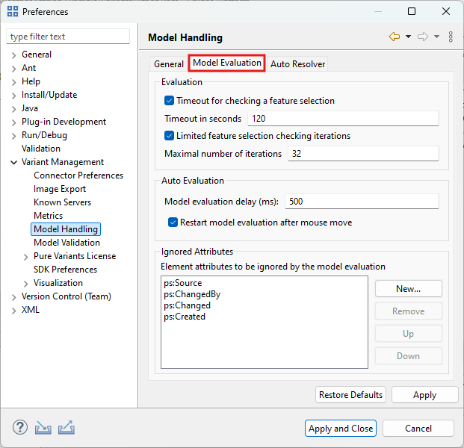Click the Help question mark icon
Viewport: 464px width, 448px height.
coord(20,428)
